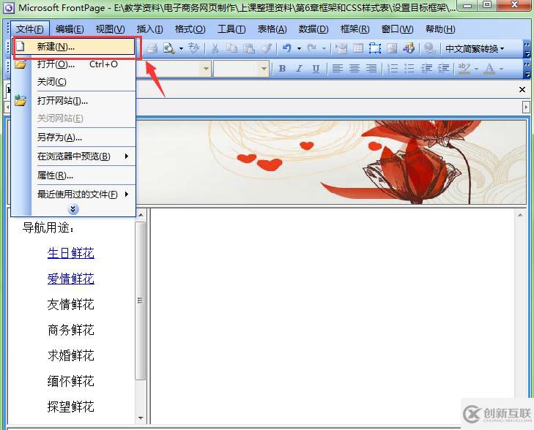Viewport: 534px width, 430px height.
Task: Open the font size combo dropdown
Action: (264, 69)
